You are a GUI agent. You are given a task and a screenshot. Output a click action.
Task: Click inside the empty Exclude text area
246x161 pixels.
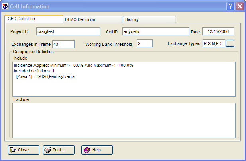[x=124, y=120]
